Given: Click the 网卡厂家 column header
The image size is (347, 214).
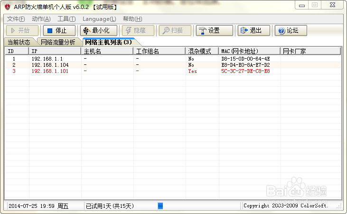Looking at the screenshot, I should pos(310,51).
